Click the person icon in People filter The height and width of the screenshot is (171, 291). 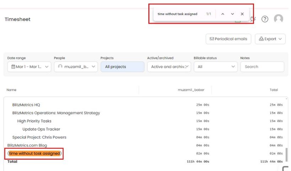coord(60,67)
